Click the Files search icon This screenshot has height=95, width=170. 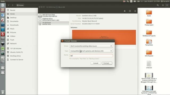pyautogui.click(x=158, y=5)
